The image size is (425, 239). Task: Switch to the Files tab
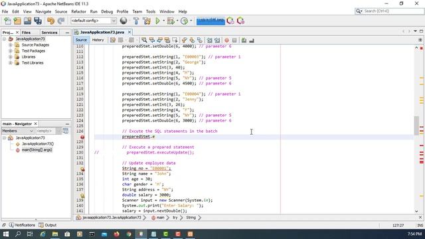pyautogui.click(x=26, y=33)
